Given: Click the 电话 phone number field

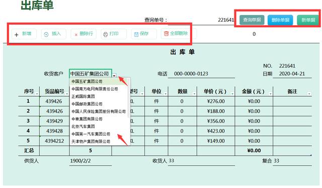Looking at the screenshot, I should pyautogui.click(x=201, y=74).
